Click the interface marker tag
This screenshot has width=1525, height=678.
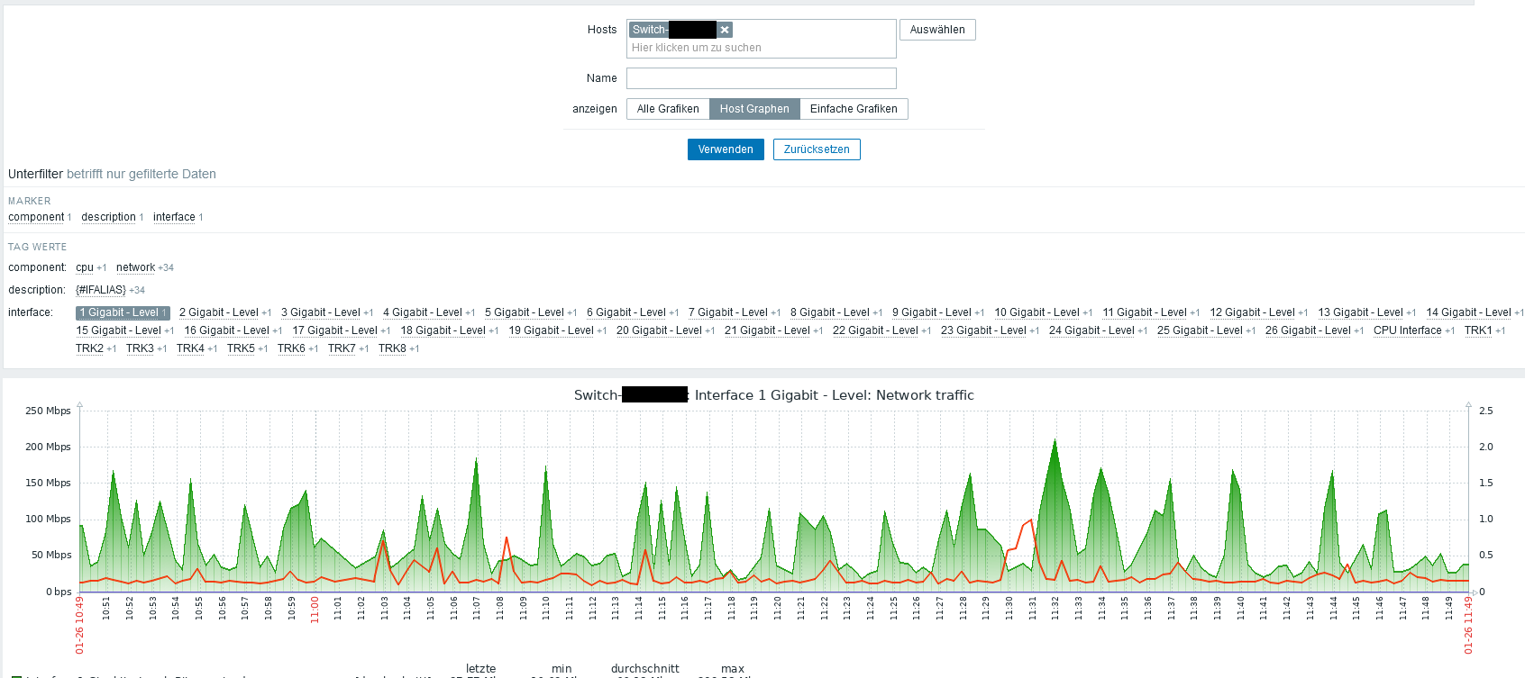pyautogui.click(x=174, y=217)
